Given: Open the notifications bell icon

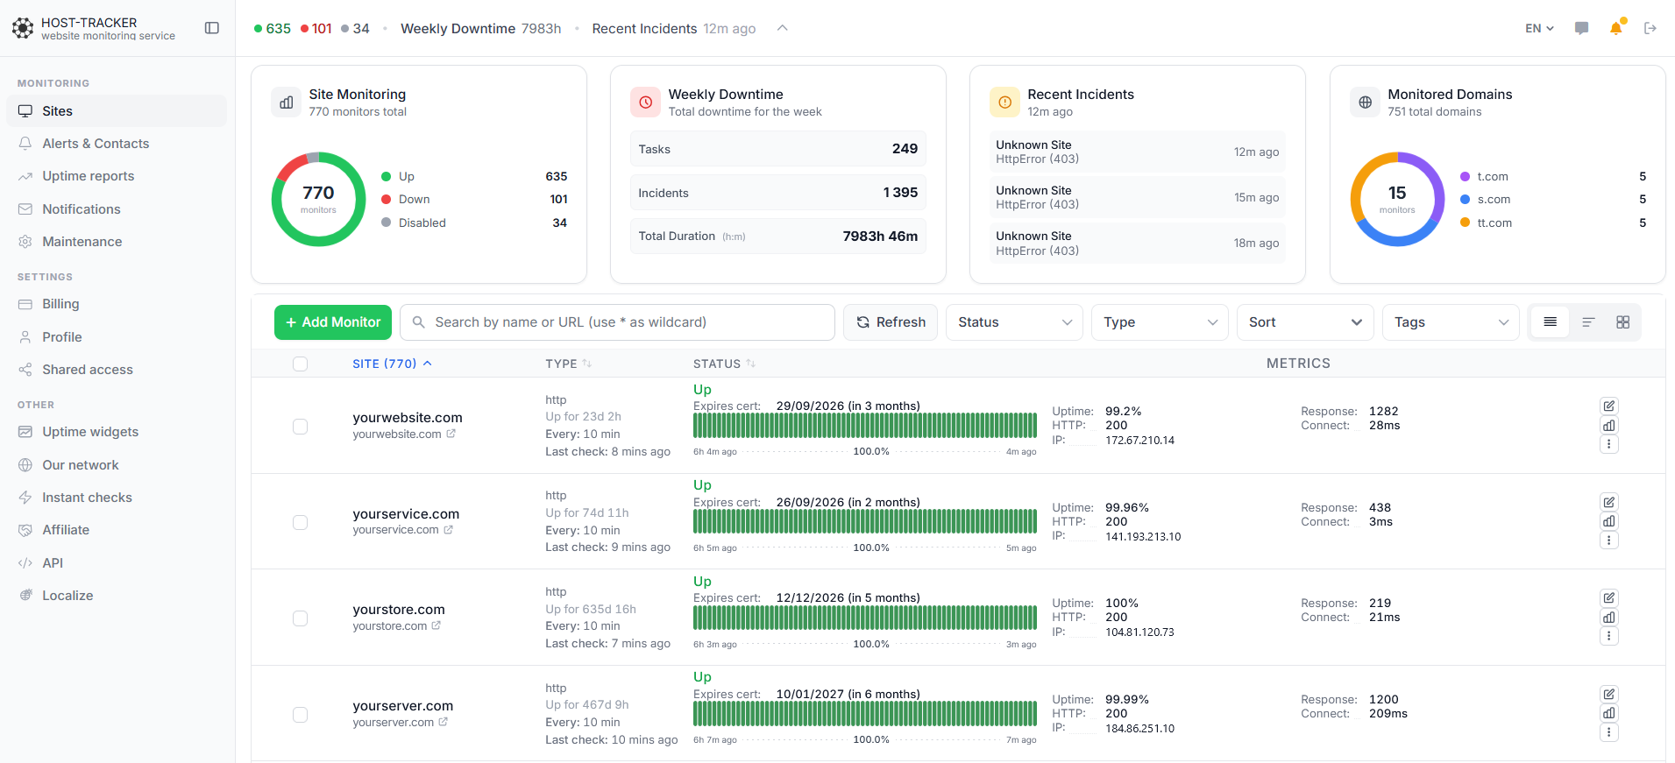Looking at the screenshot, I should pos(1616,28).
